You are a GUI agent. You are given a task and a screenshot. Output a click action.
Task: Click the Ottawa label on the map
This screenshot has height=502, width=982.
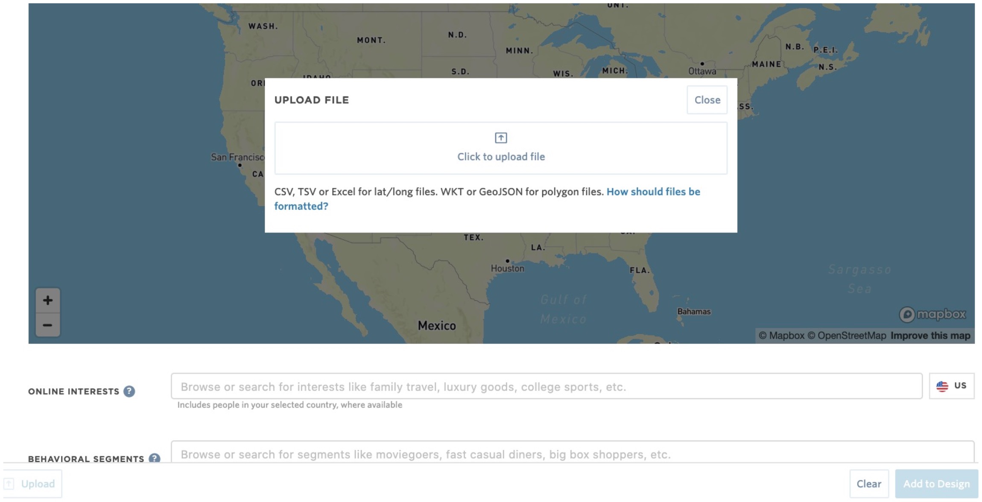pyautogui.click(x=702, y=71)
